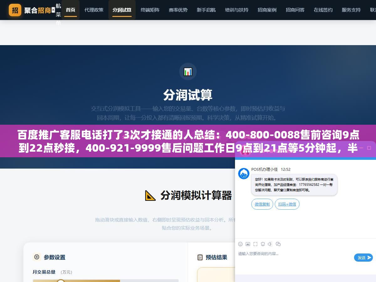Image resolution: width=376 pixels, height=282 pixels.
Task: Click the purple overlay banner about 百度推广客服电话
Action: (188, 141)
